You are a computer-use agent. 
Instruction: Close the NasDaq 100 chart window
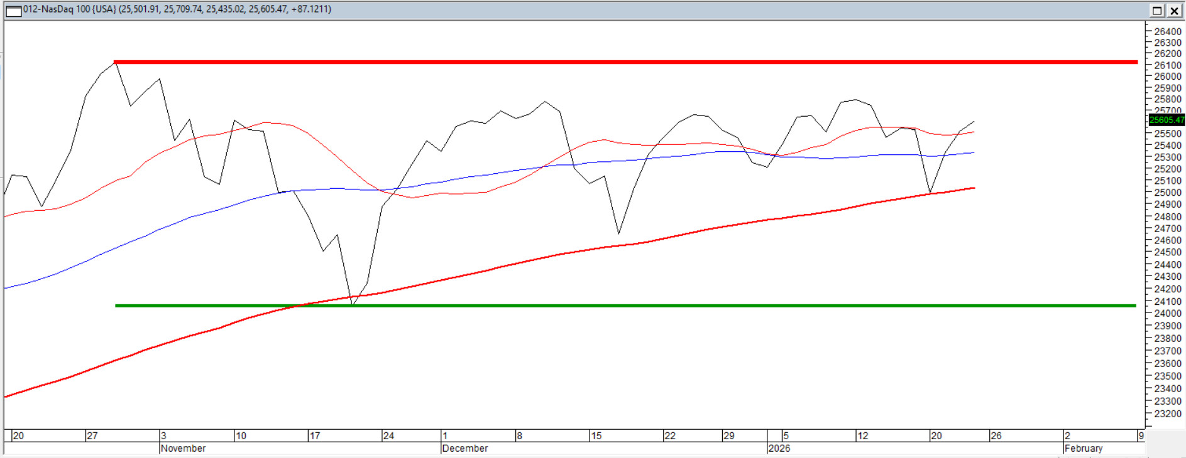1173,10
